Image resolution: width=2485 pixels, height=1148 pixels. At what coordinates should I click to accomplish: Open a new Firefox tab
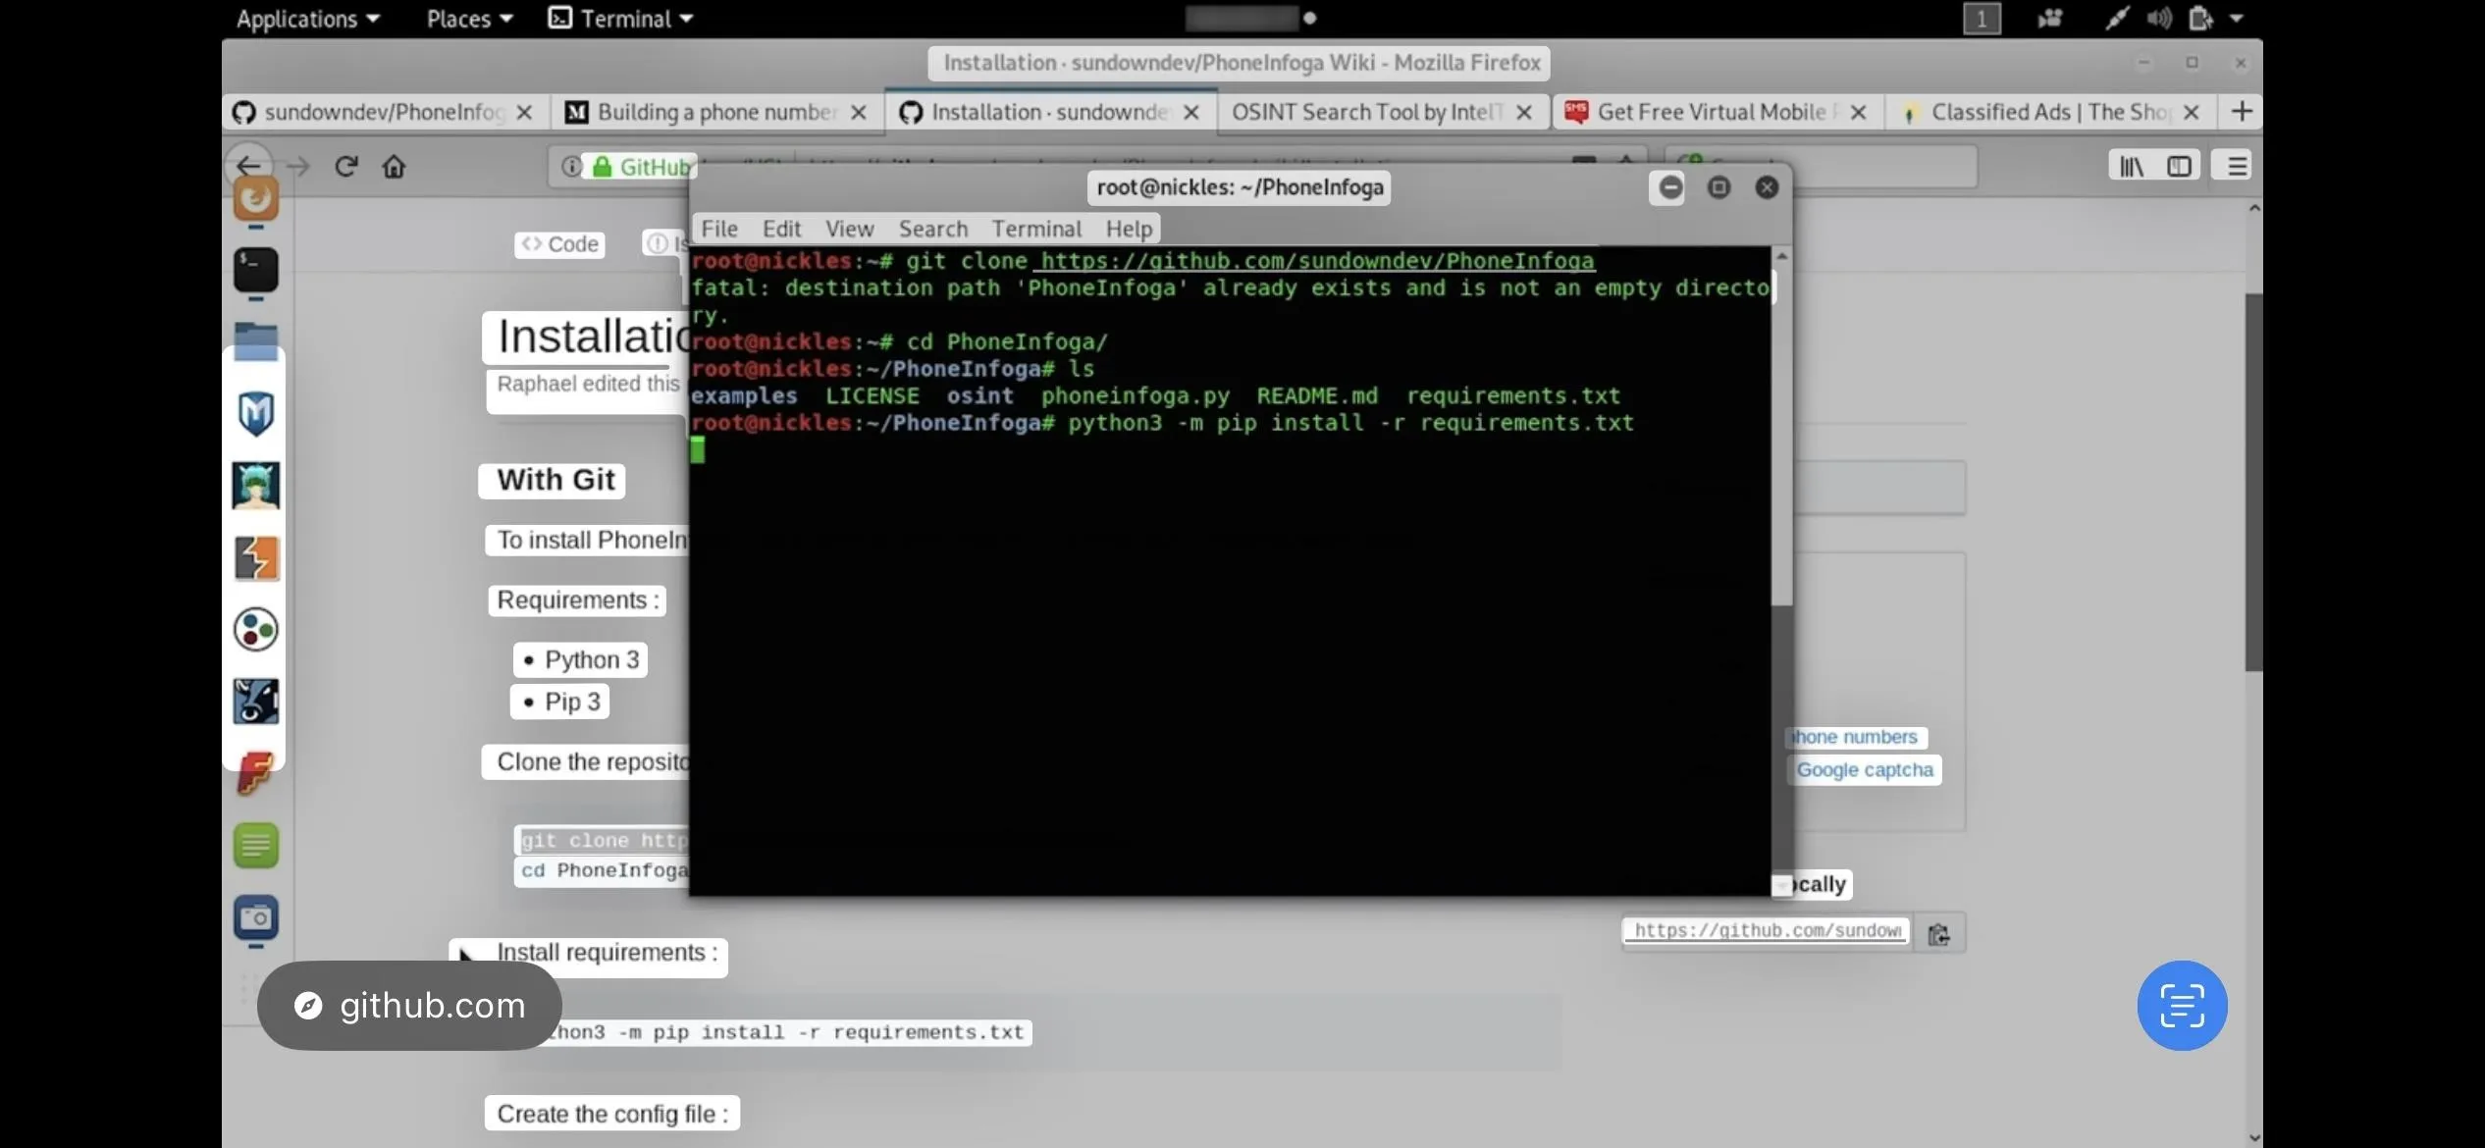(2242, 111)
